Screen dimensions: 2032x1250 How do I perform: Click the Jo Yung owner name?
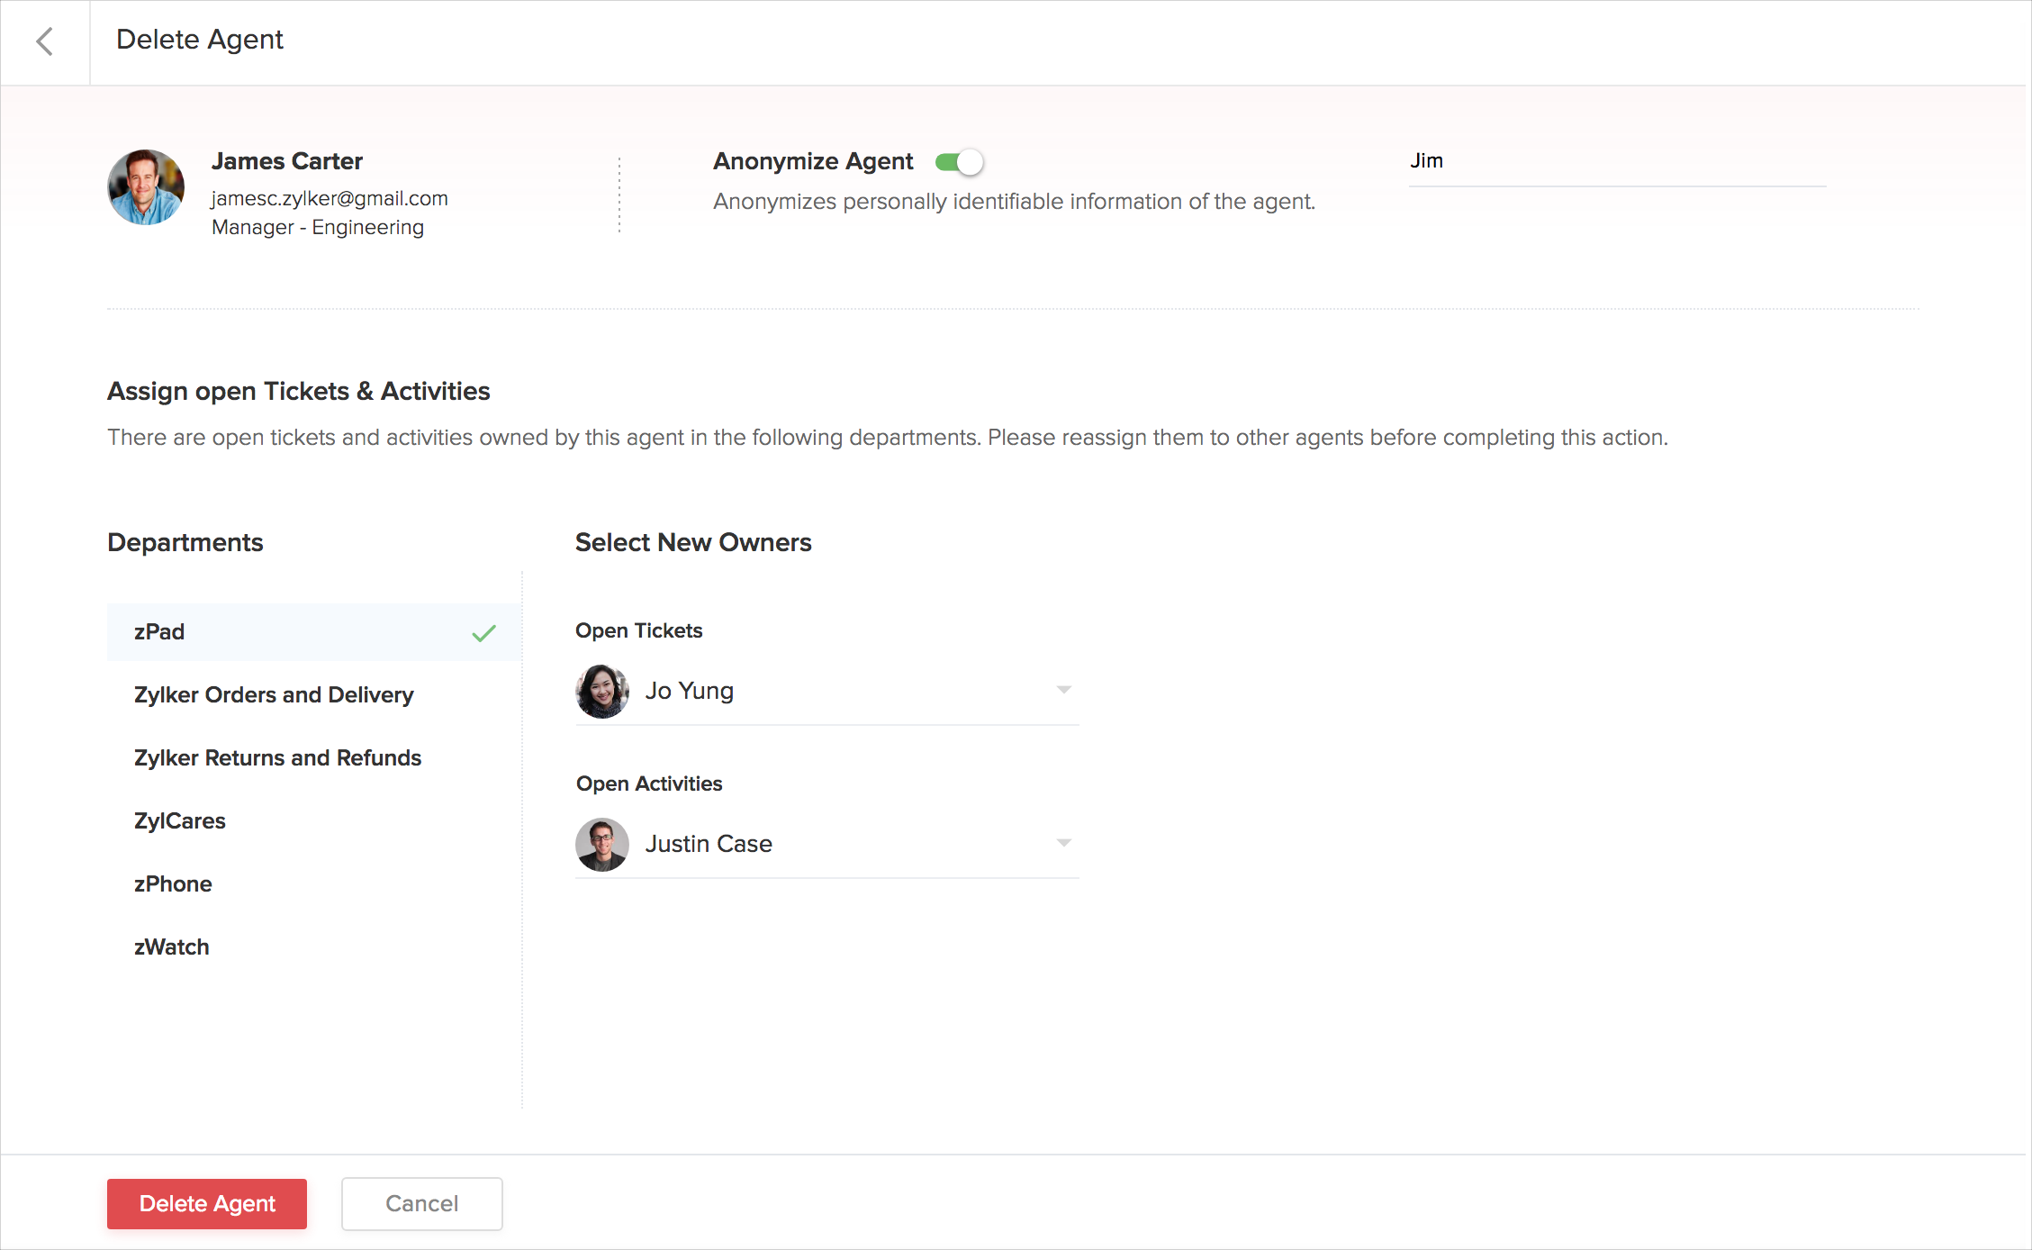(690, 691)
